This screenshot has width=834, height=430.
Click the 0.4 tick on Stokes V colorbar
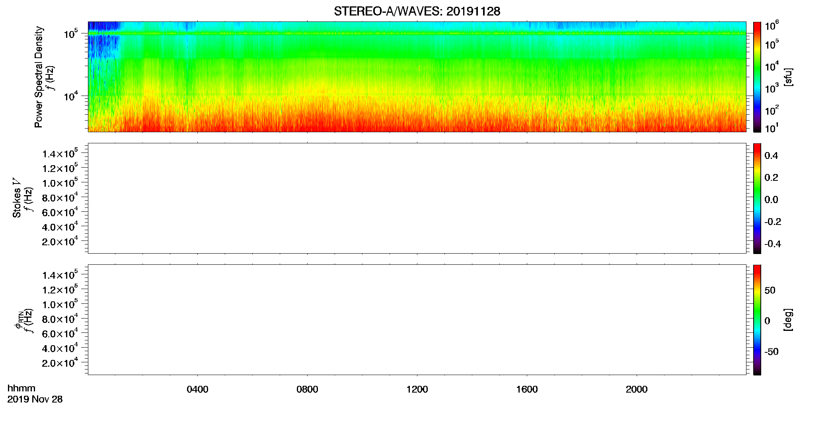(771, 156)
